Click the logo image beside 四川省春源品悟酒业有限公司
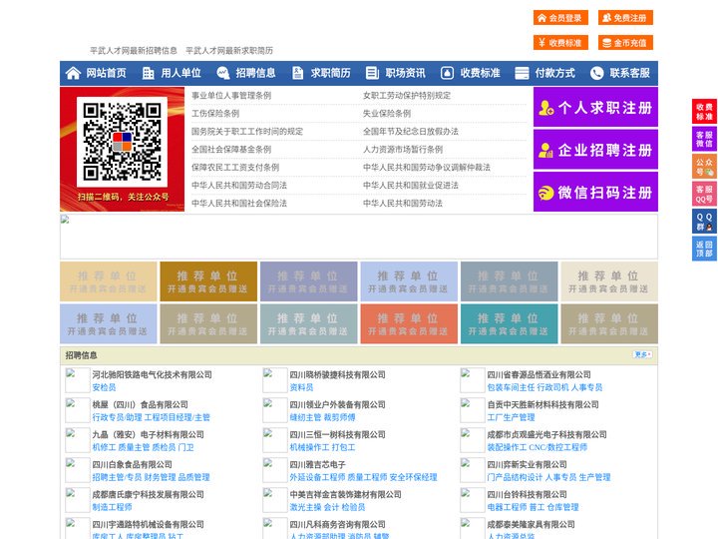The height and width of the screenshot is (539, 718). [x=472, y=380]
